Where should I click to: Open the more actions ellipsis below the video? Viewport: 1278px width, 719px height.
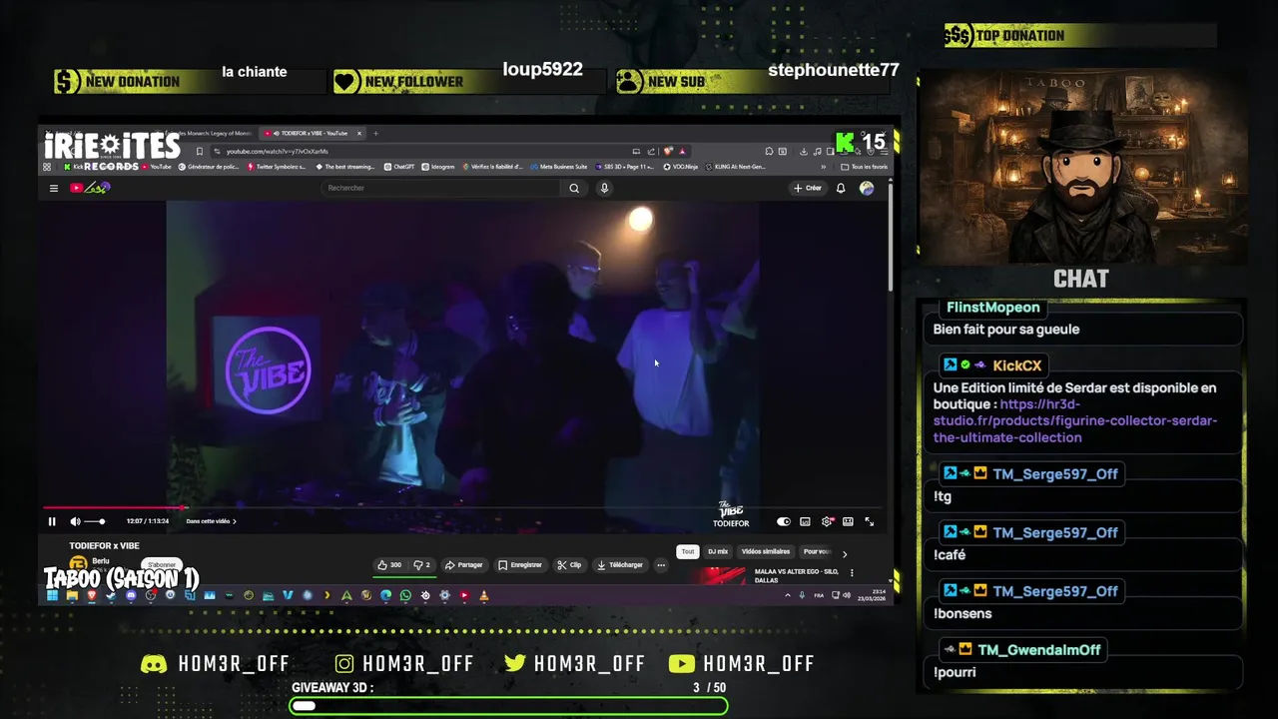click(660, 565)
